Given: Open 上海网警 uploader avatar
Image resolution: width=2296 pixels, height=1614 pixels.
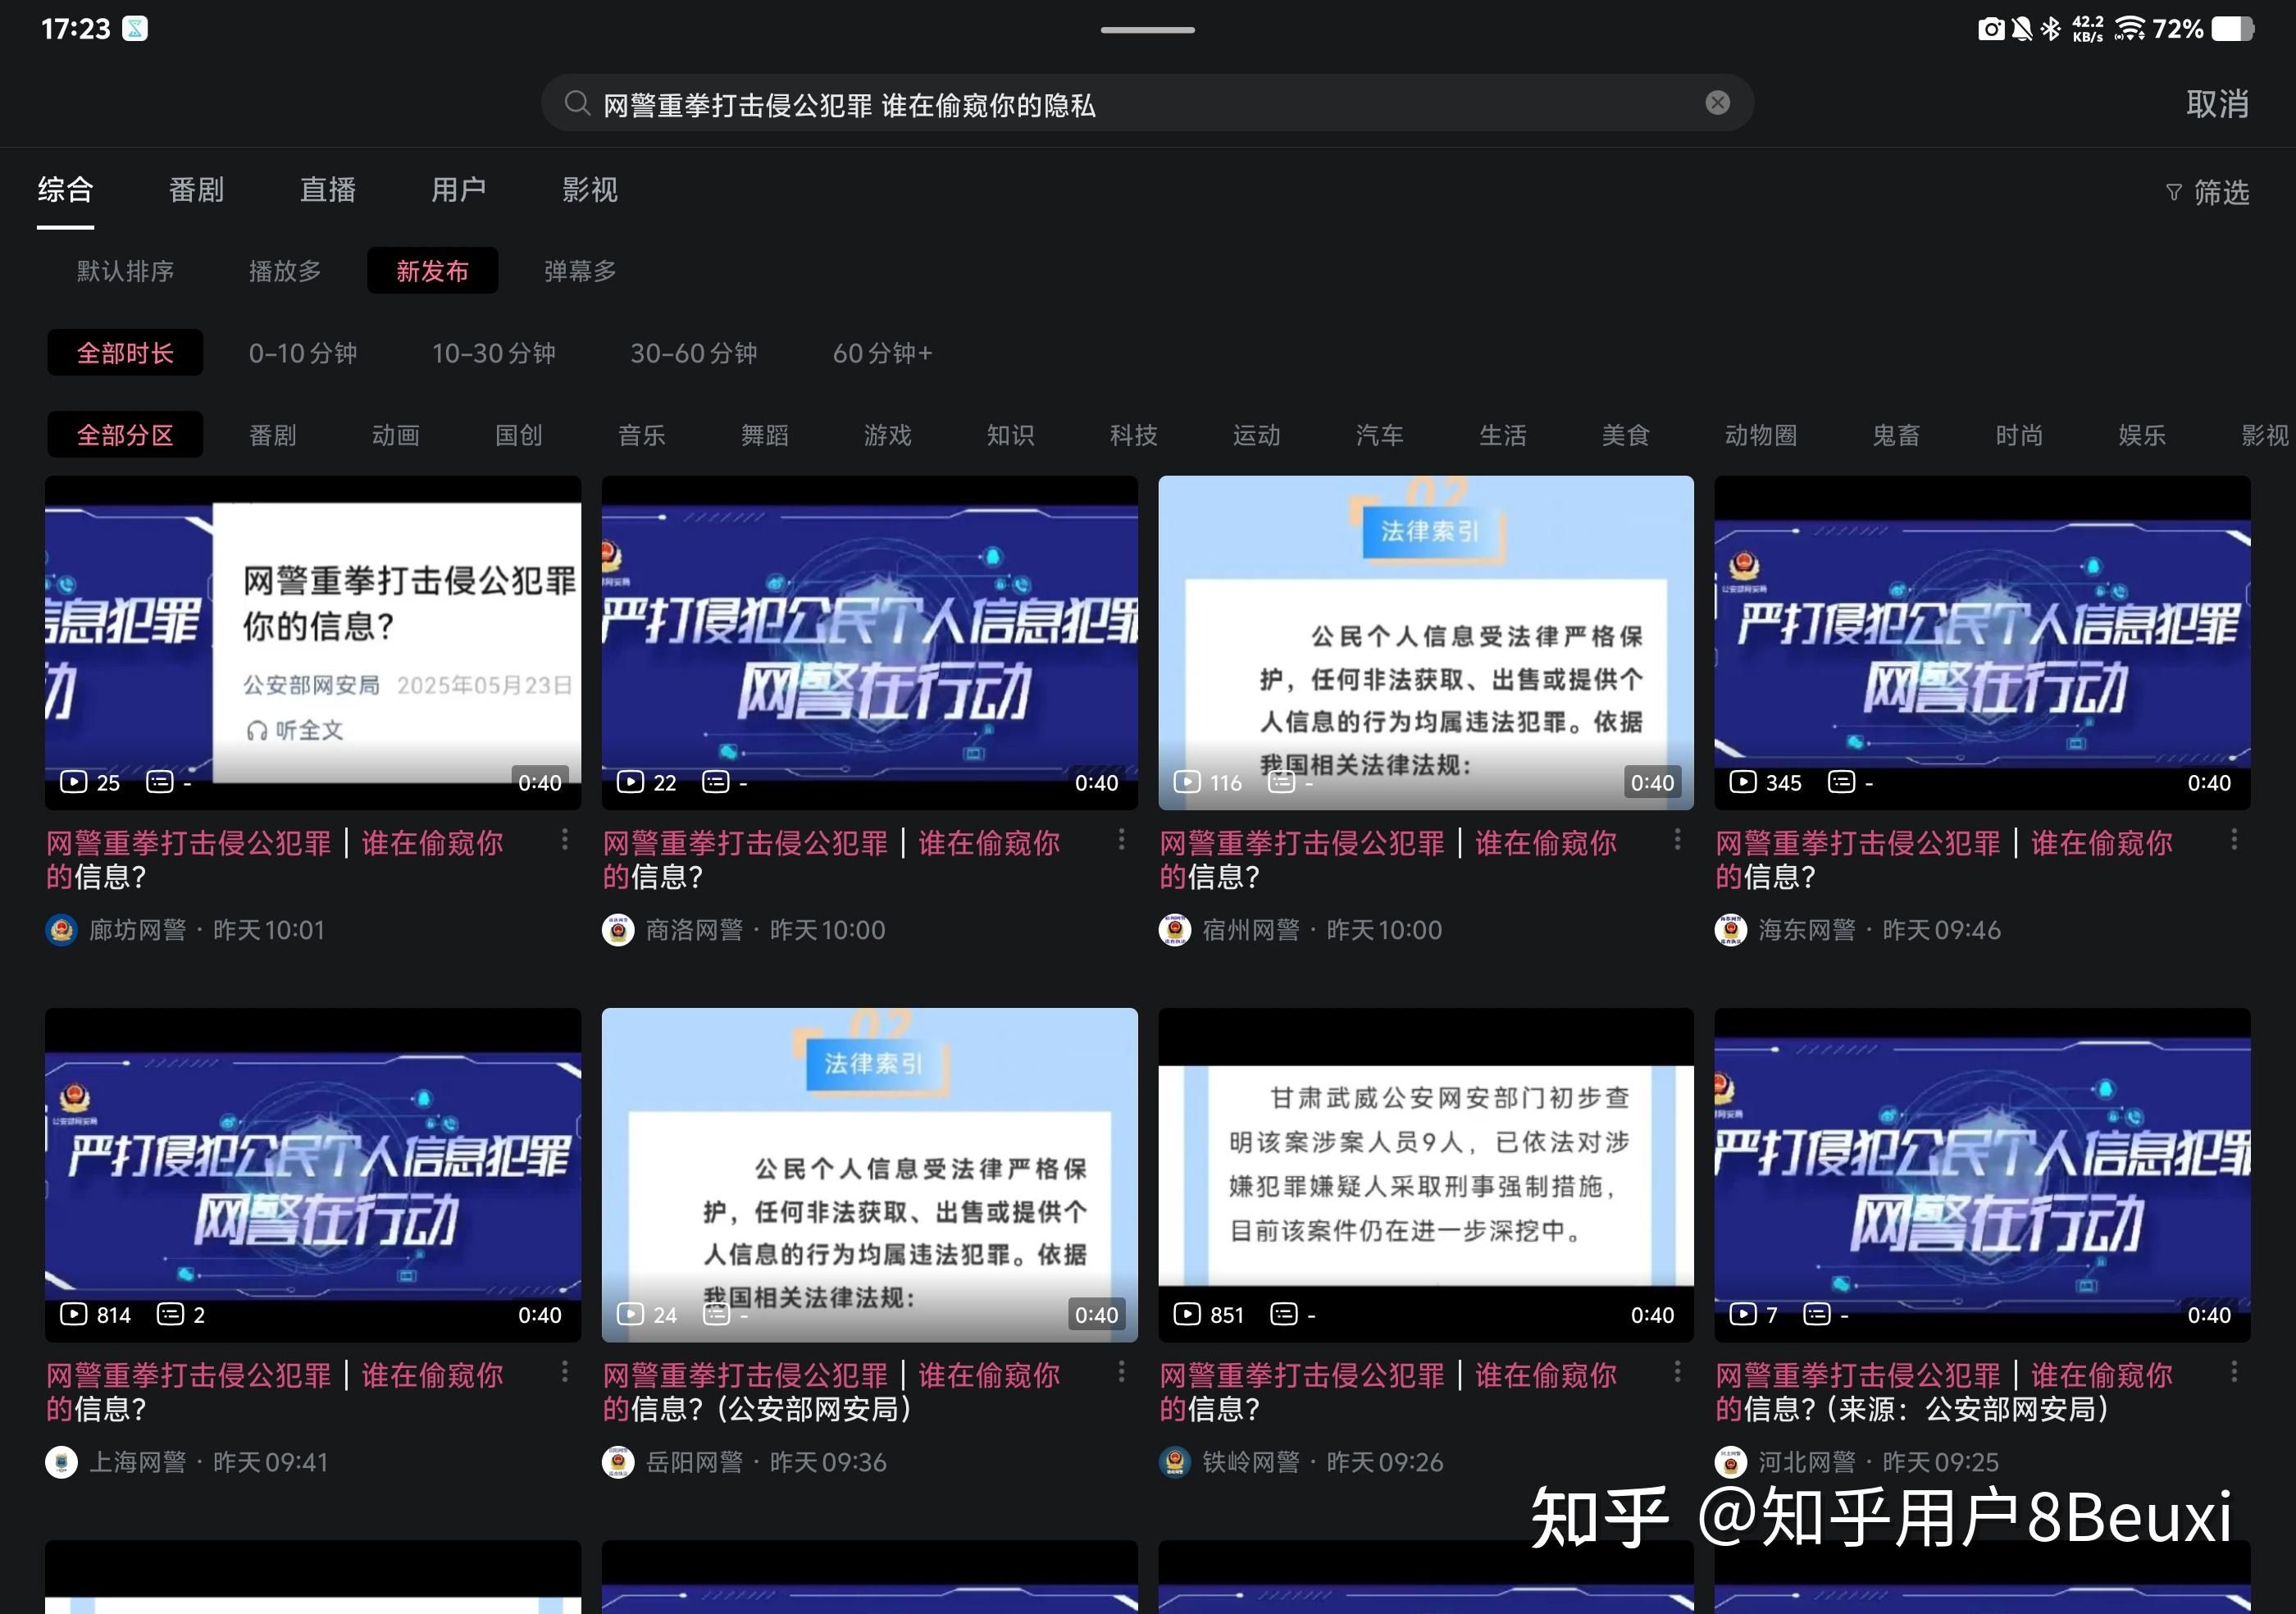Looking at the screenshot, I should (62, 1462).
